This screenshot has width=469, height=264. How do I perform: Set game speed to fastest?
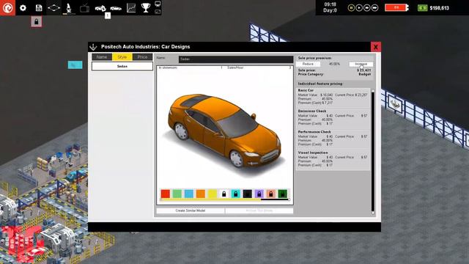pyautogui.click(x=374, y=8)
